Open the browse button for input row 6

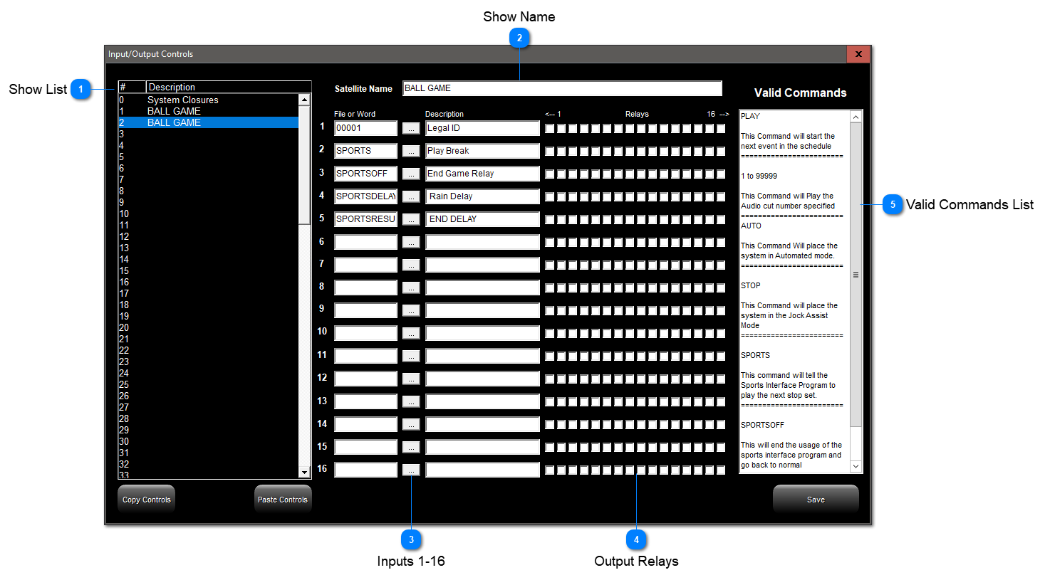click(411, 242)
